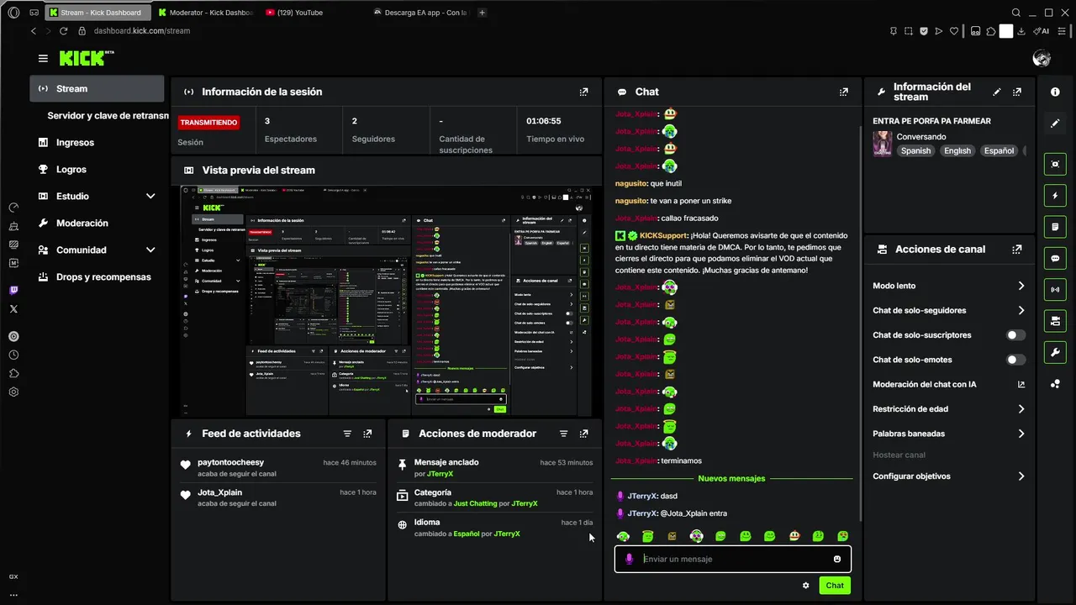Click the info icon in right sidebar
Image resolution: width=1076 pixels, height=605 pixels.
1055,92
